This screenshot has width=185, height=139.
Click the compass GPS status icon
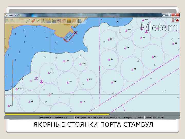click(173, 20)
